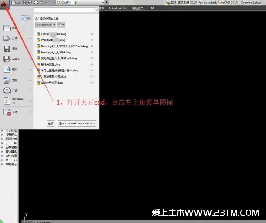This screenshot has width=266, height=223.
Task: Toggle the layer freeze sun icon
Action: coord(63,3)
